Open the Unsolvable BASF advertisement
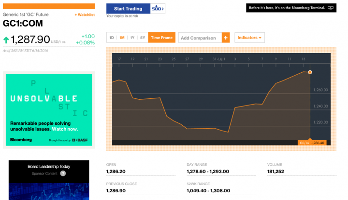This screenshot has width=348, height=200. click(49, 110)
